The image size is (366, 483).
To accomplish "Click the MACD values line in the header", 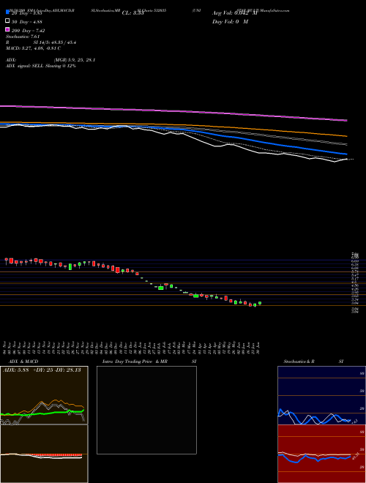I will click(x=33, y=48).
